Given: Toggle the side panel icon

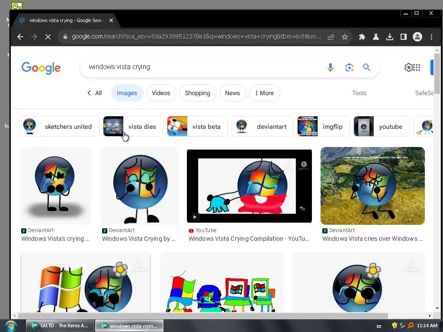Looking at the screenshot, I should pos(404,37).
